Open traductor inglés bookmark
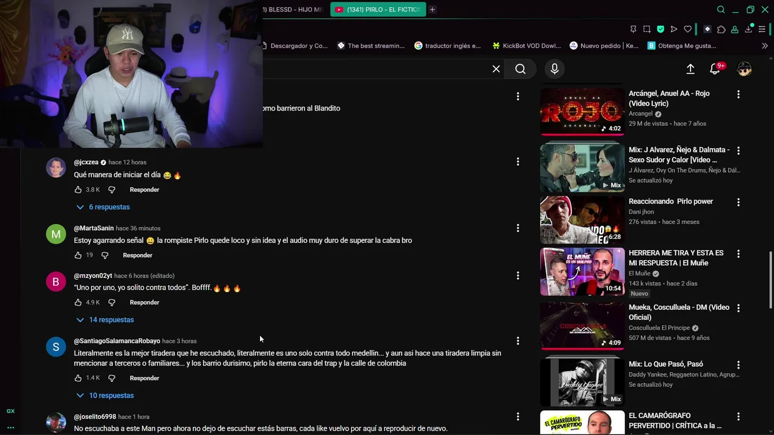 [447, 45]
